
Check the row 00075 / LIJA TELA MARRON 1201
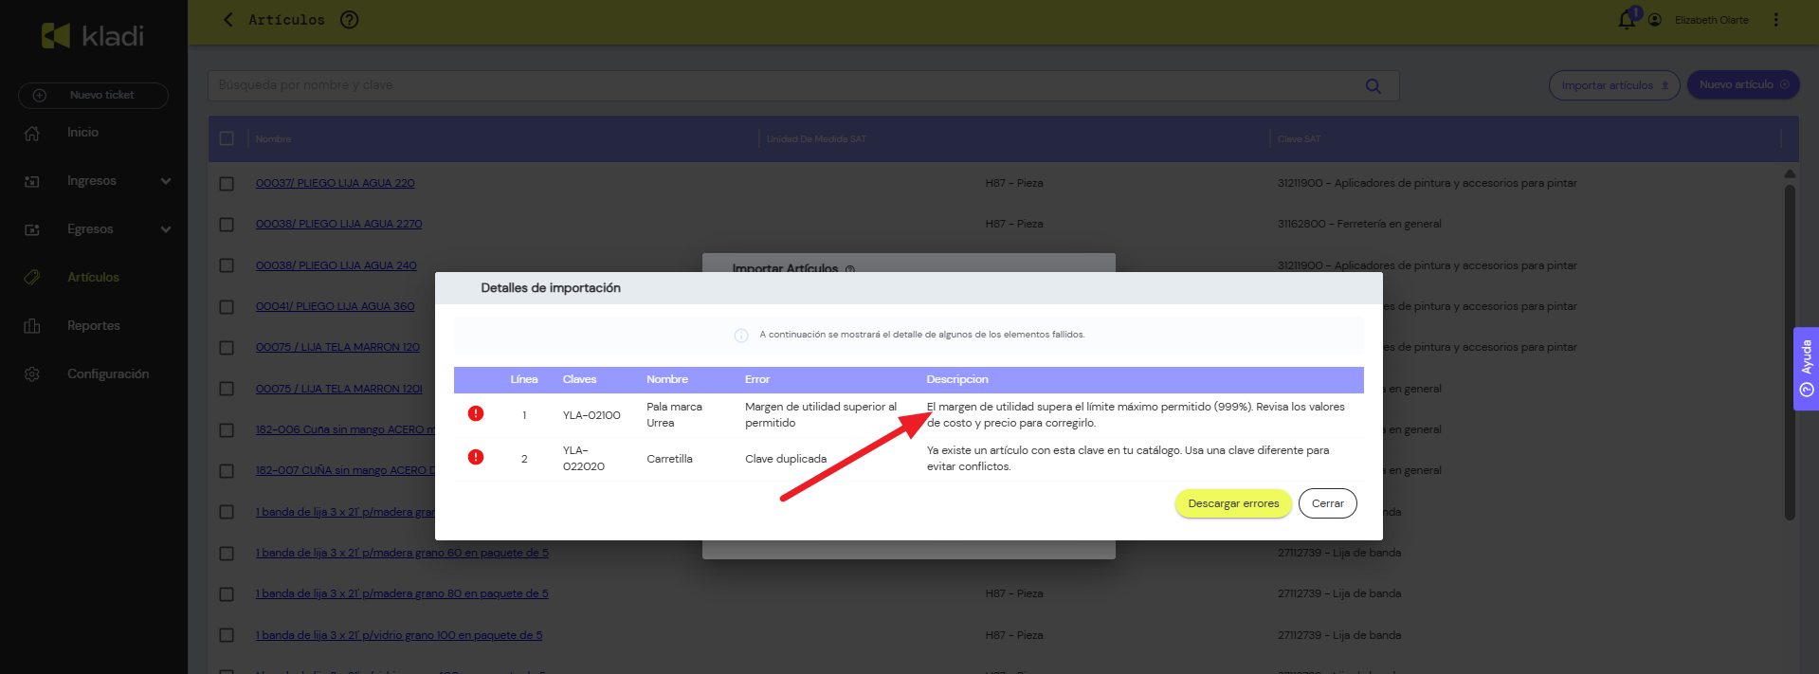coord(227,389)
